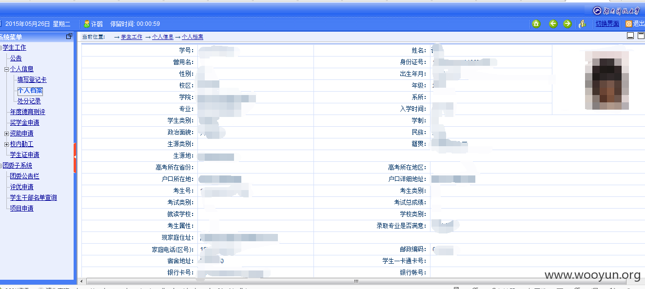This screenshot has height=289, width=645.
Task: Click the 身份证号 field label
Action: pyautogui.click(x=413, y=62)
